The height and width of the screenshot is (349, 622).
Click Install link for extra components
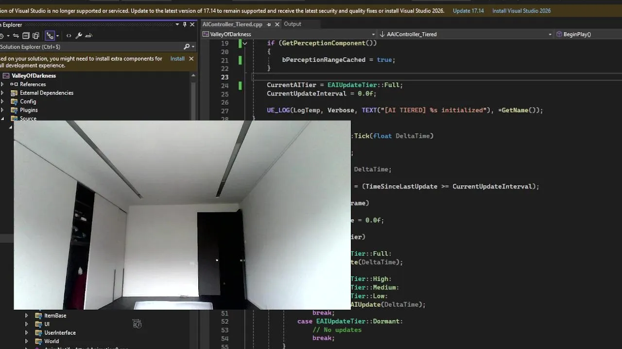point(177,59)
